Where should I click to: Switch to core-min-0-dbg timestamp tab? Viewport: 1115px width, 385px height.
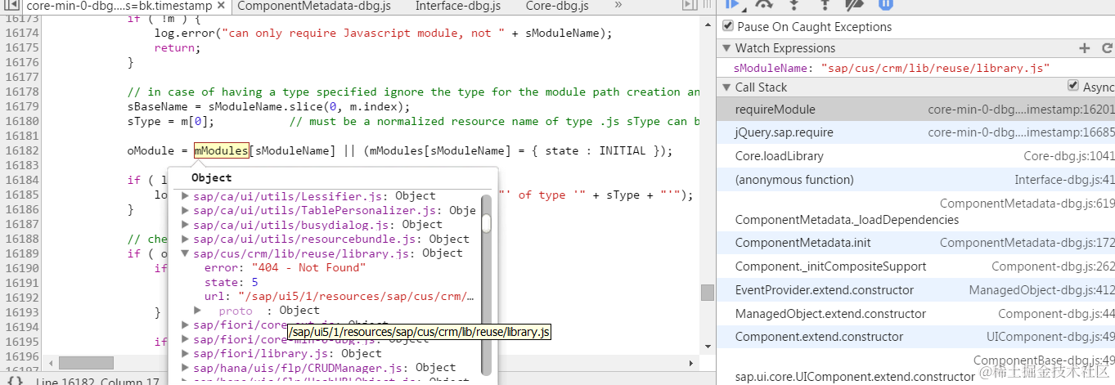(x=119, y=6)
